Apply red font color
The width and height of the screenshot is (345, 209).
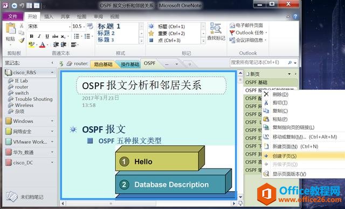[43, 45]
